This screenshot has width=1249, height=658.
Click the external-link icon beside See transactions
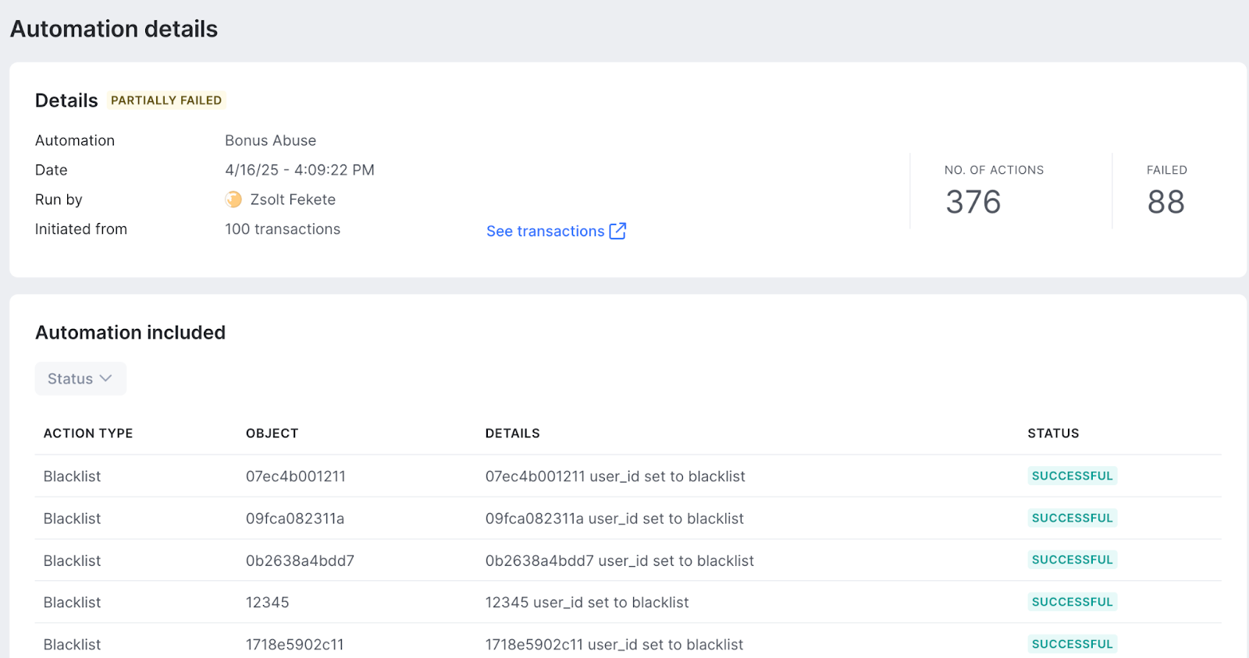pyautogui.click(x=617, y=231)
